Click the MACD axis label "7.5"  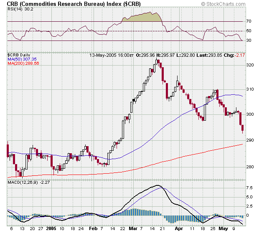pyautogui.click(x=249, y=188)
